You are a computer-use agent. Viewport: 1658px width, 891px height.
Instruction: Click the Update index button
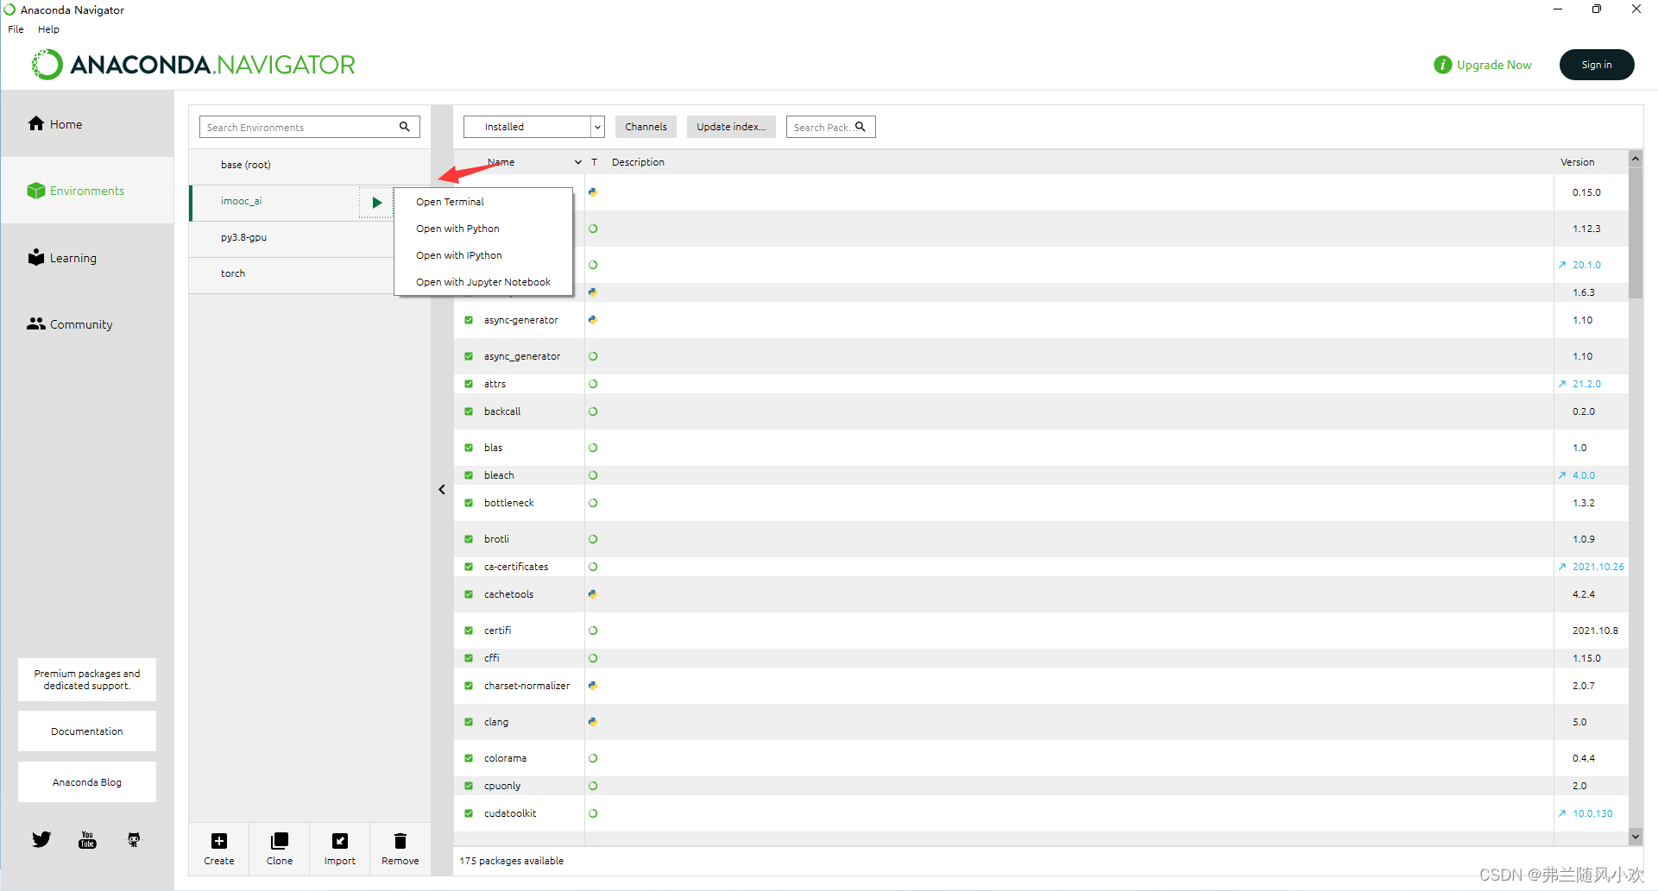[731, 127]
